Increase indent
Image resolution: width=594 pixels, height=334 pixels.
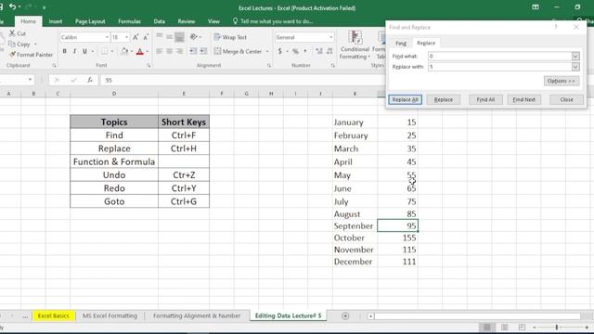[x=203, y=51]
